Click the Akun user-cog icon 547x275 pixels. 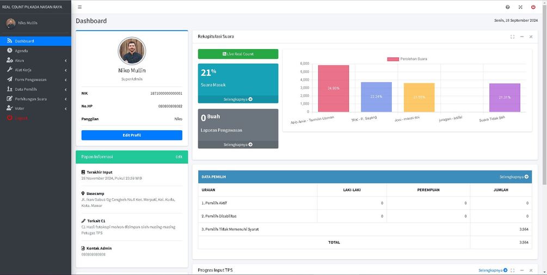click(10, 60)
